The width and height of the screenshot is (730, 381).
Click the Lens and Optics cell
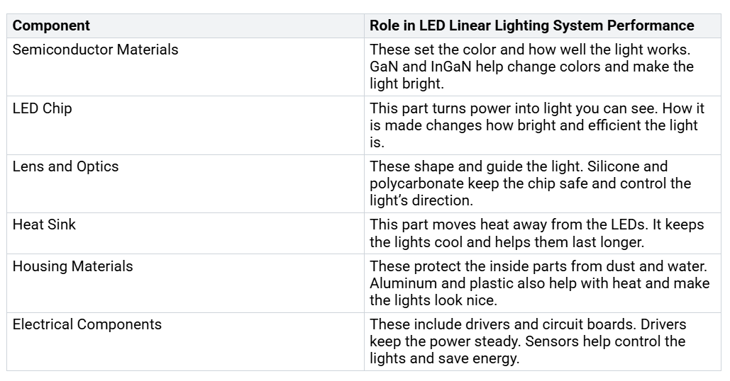tap(65, 167)
